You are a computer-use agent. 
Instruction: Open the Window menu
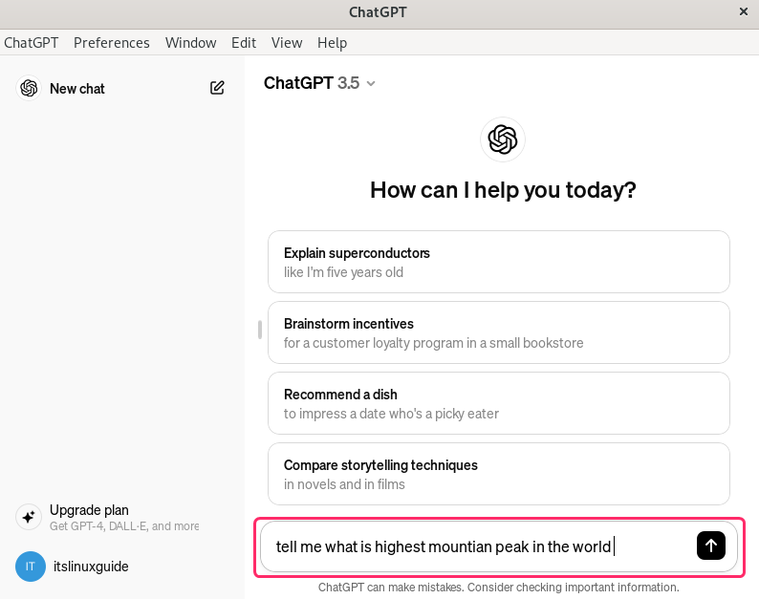tap(190, 43)
